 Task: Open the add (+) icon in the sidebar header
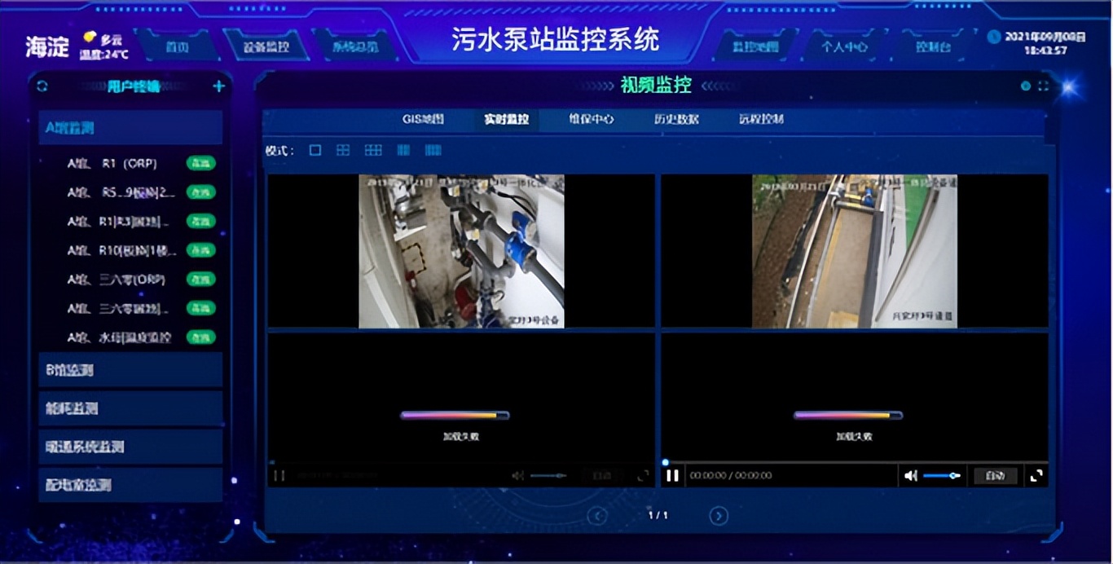coord(218,86)
